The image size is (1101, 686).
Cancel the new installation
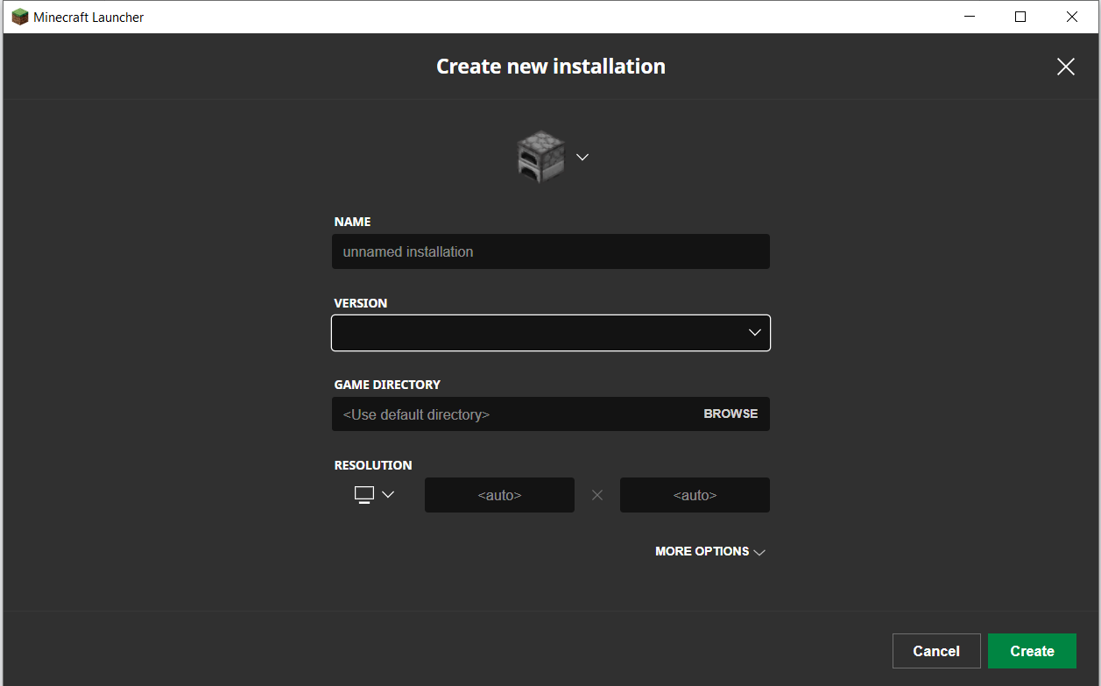935,651
